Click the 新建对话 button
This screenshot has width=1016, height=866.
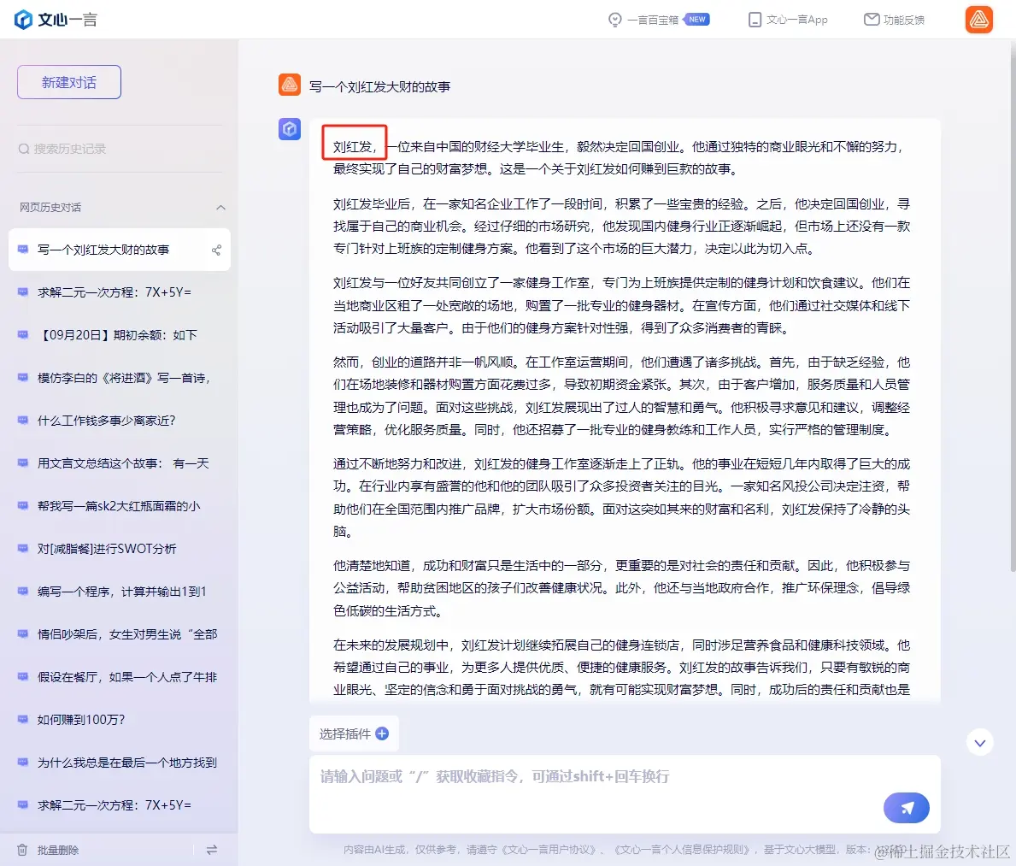tap(68, 81)
